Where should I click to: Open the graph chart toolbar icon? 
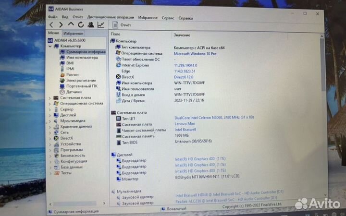click(x=100, y=24)
